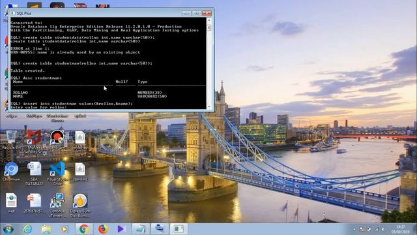The image size is (417, 235).
Task: Click the SQL Plus title bar text
Action: tap(24, 13)
